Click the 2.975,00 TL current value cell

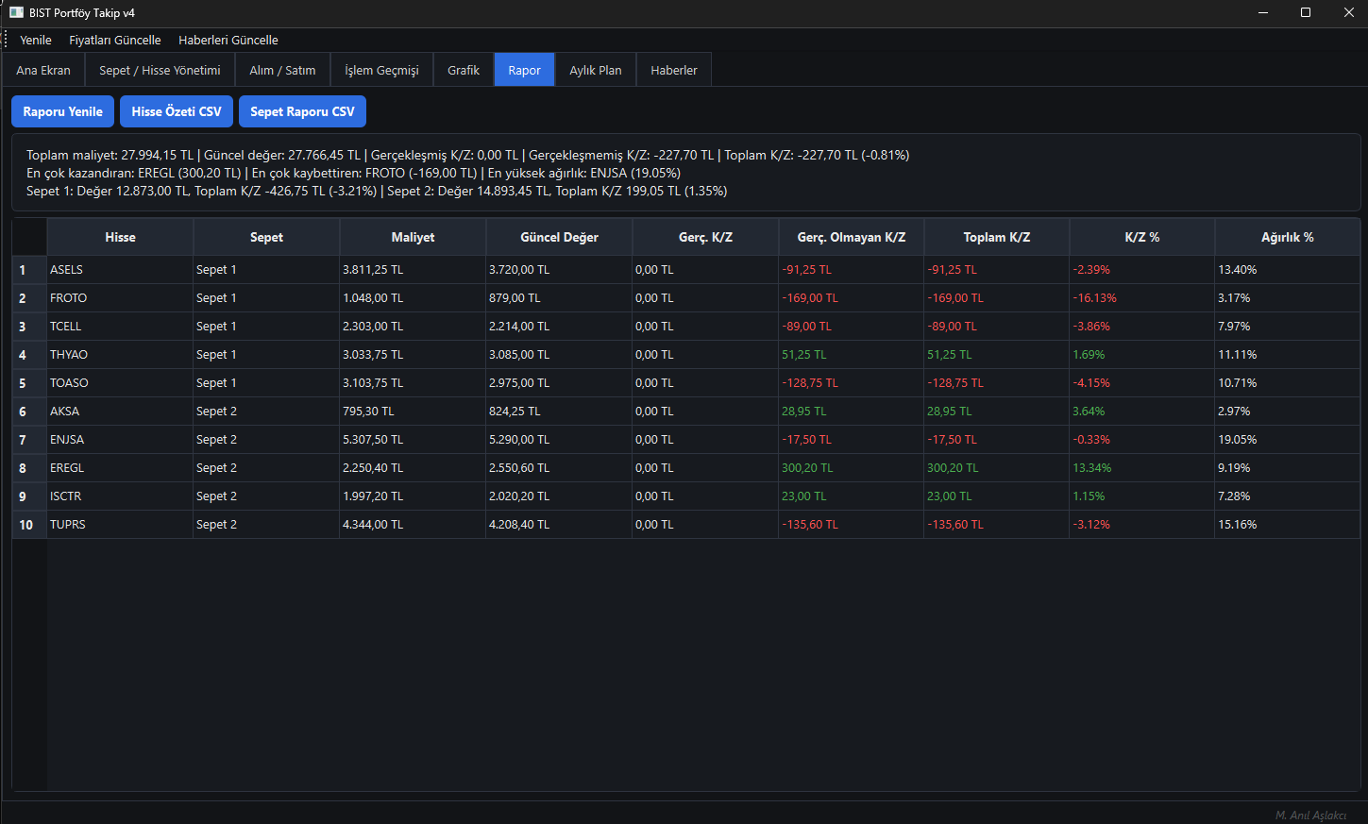(x=559, y=382)
